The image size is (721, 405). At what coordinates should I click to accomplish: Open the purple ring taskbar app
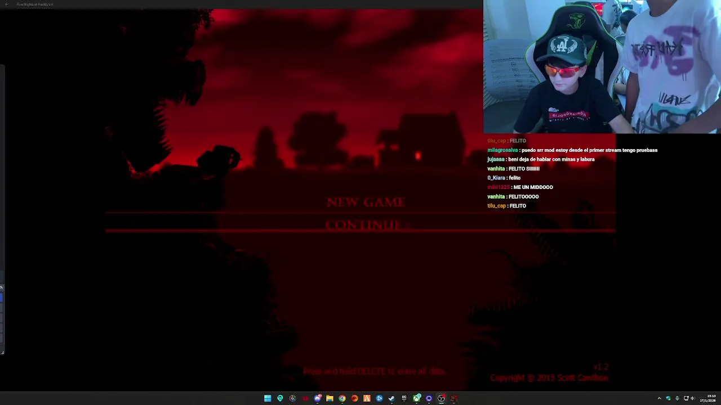(x=429, y=398)
